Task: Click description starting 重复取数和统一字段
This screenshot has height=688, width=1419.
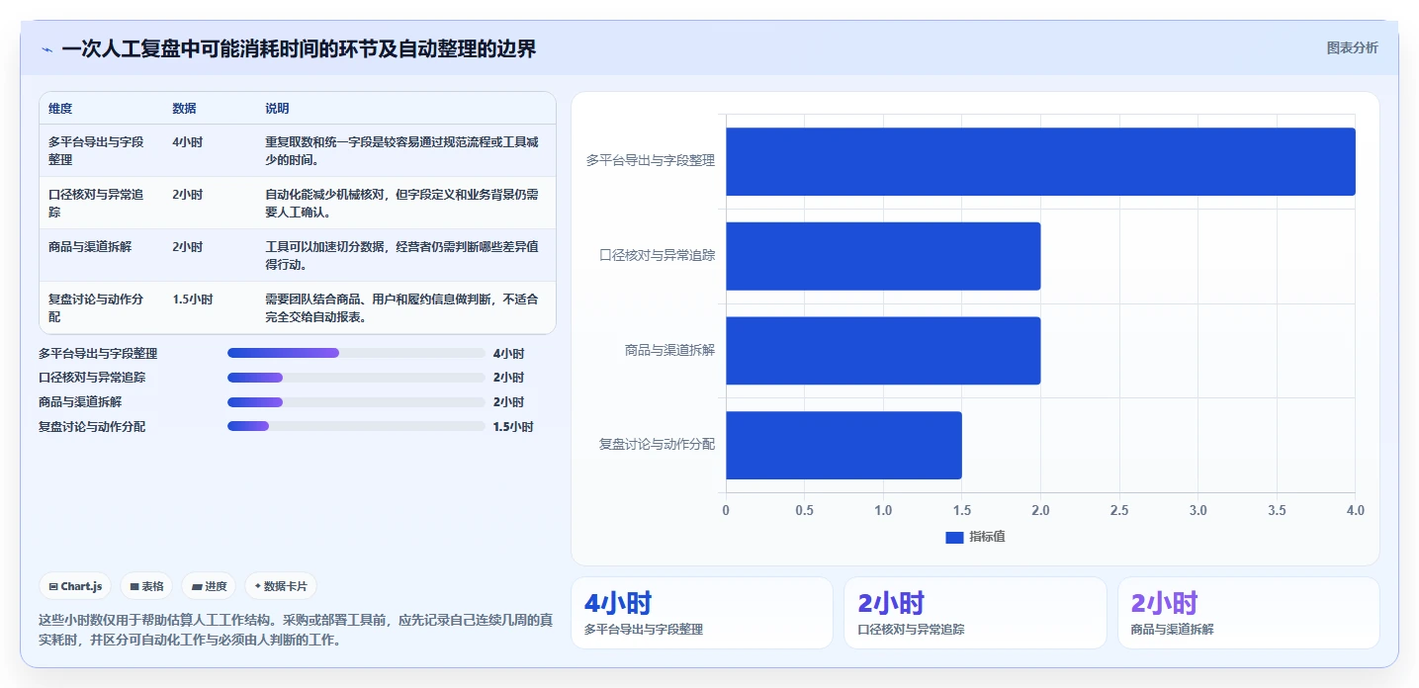Action: (x=402, y=150)
